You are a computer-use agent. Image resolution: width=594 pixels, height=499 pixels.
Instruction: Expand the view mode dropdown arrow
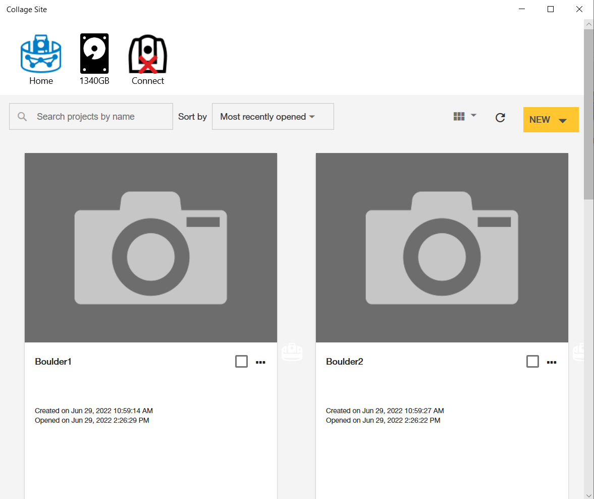point(473,116)
